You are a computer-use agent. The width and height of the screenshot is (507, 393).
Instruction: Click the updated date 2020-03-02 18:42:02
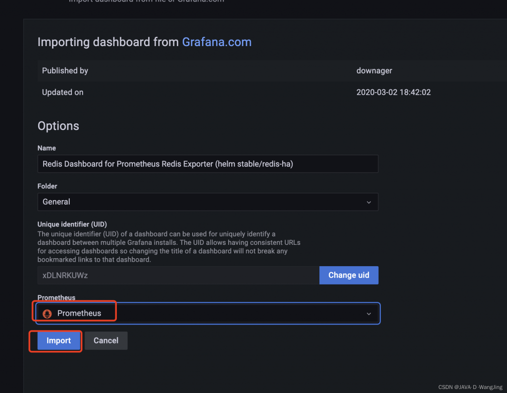tap(394, 92)
